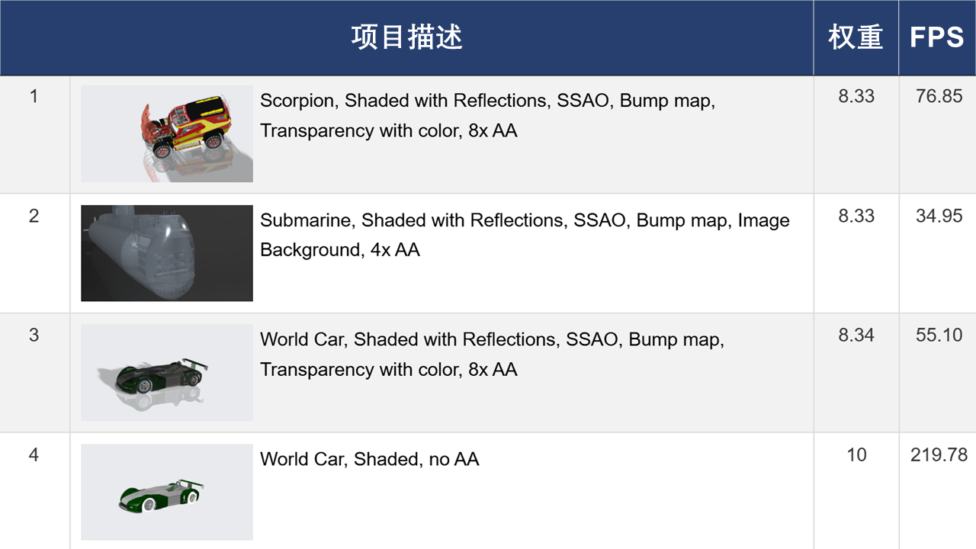Screen dimensions: 976x549
Task: Click the 项目描述 column header
Action: point(407,37)
